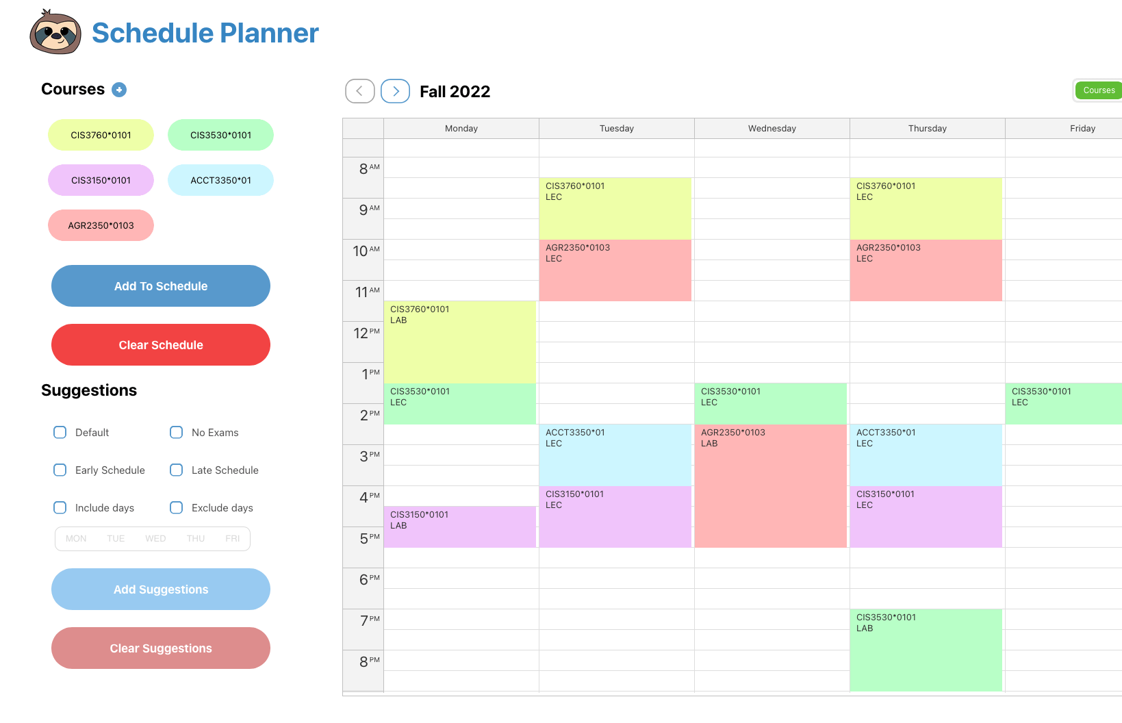The image size is (1122, 723).
Task: Check the Exclude days option
Action: point(177,507)
